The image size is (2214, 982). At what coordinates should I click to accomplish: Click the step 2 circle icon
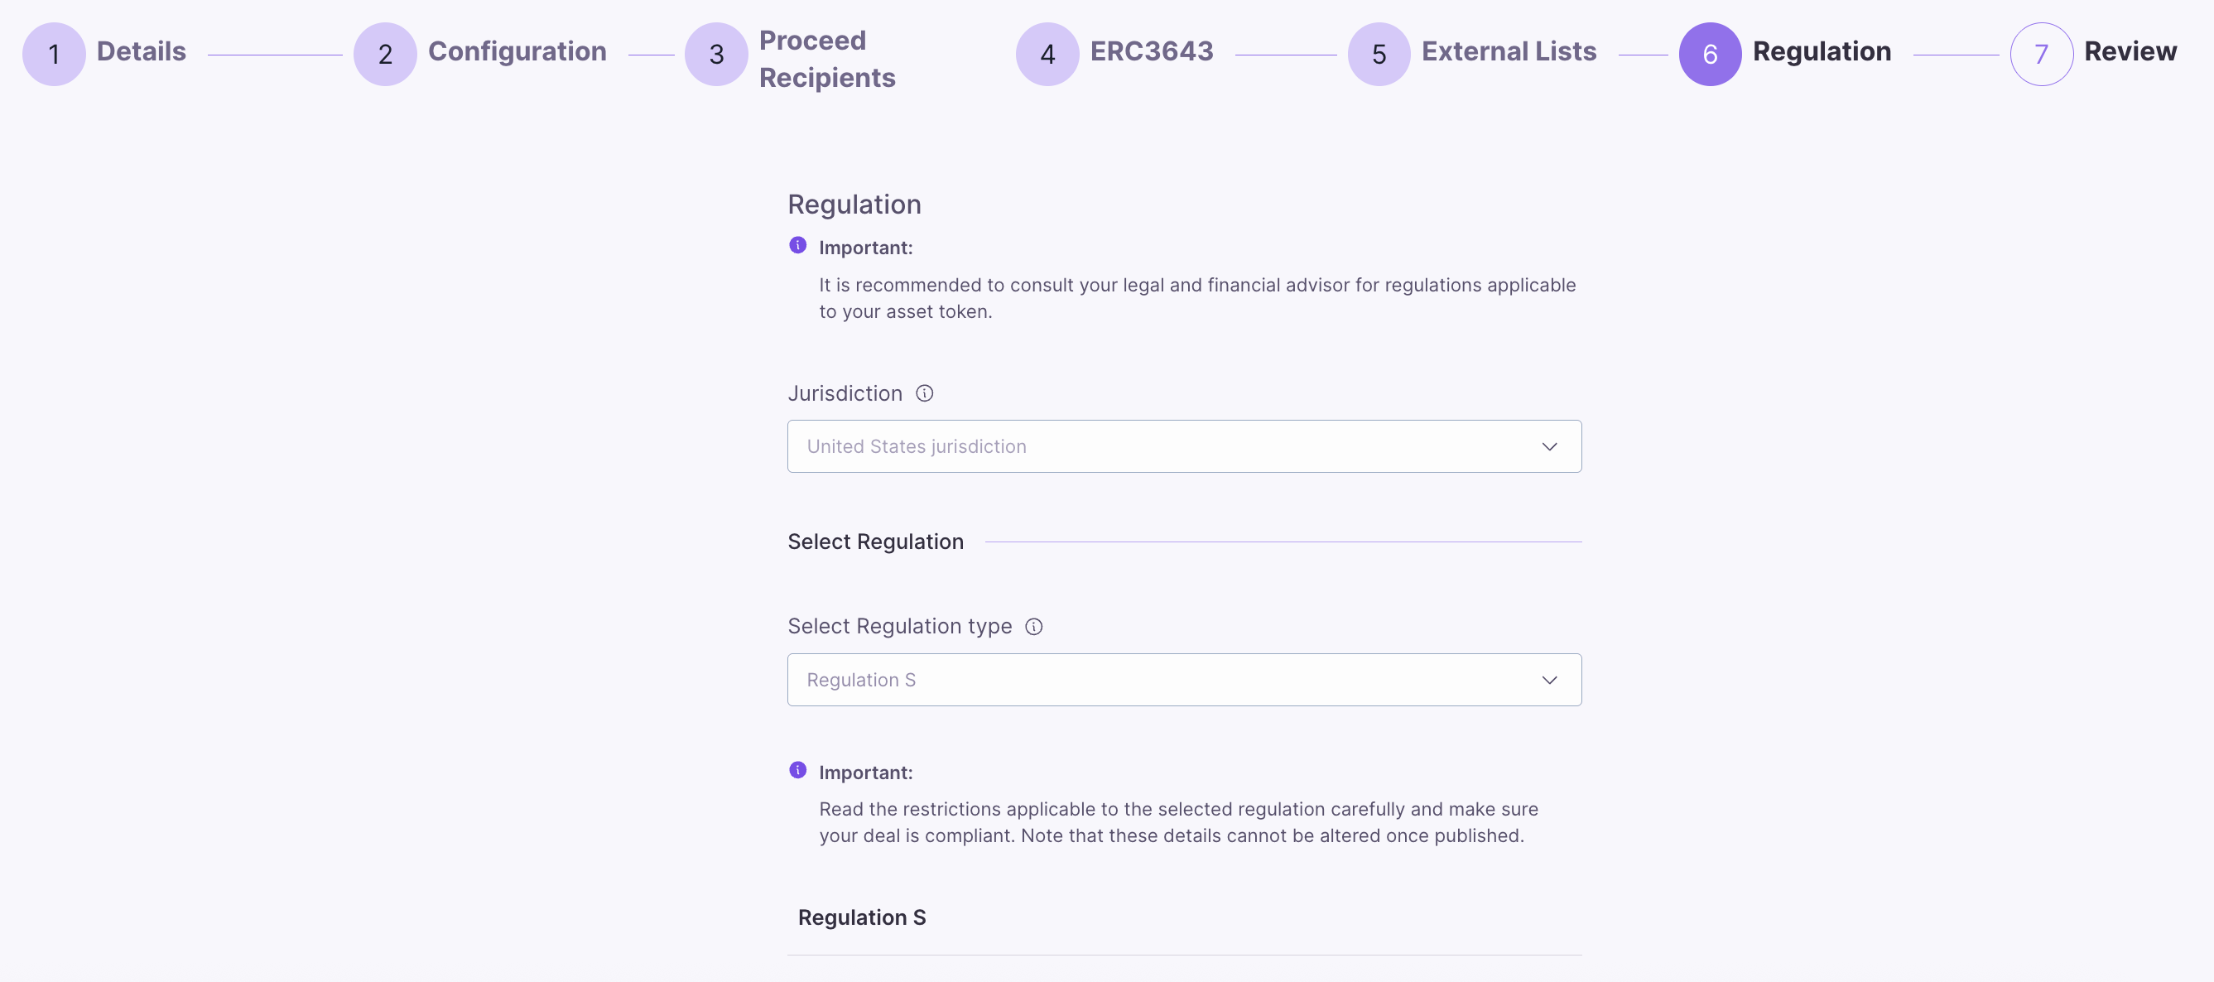[x=385, y=54]
